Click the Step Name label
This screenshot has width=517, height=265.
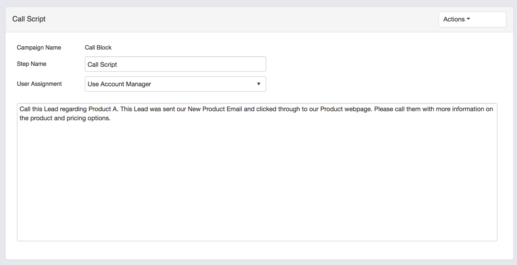click(31, 64)
